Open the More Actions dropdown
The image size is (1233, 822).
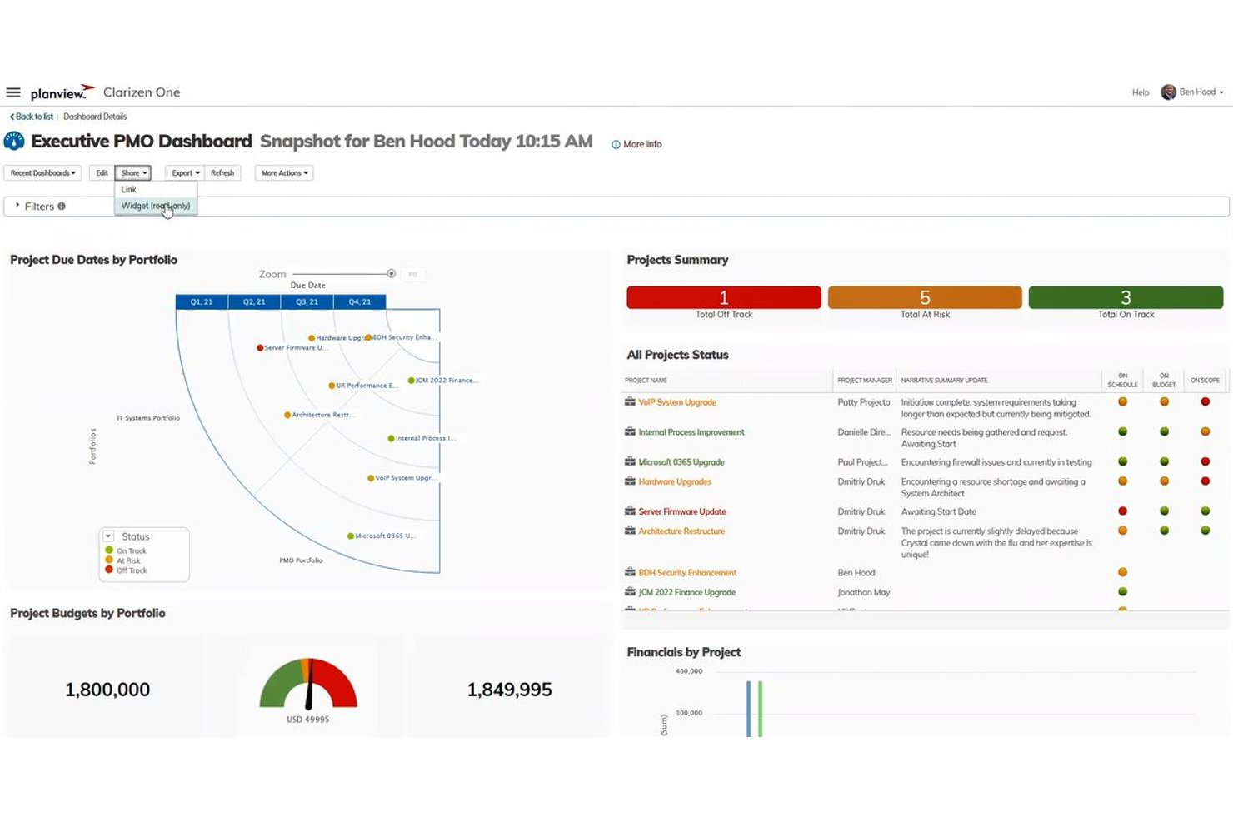coord(284,173)
